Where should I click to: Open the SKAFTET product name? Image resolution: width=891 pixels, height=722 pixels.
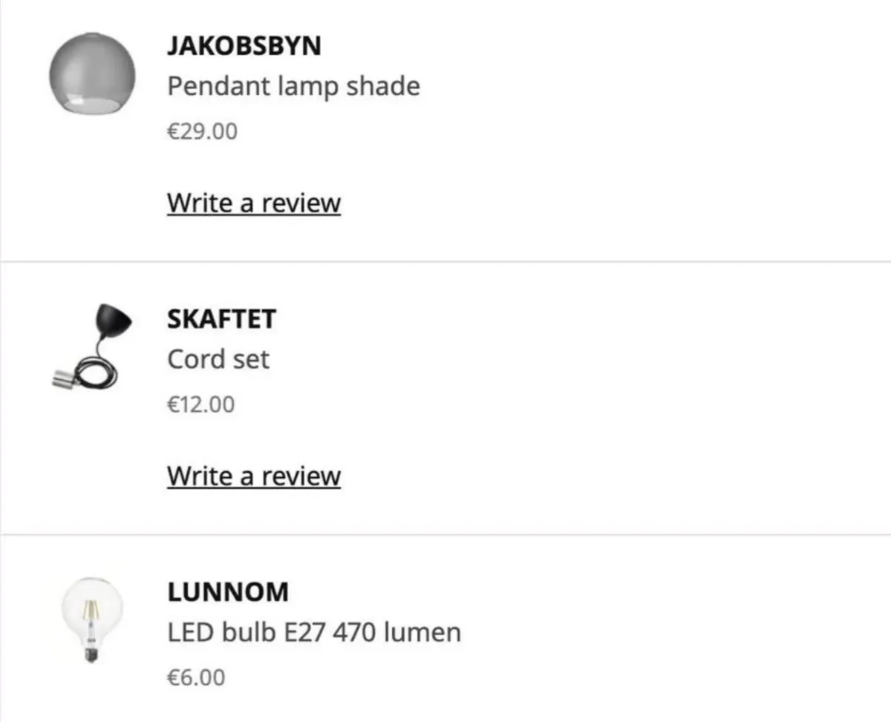221,319
